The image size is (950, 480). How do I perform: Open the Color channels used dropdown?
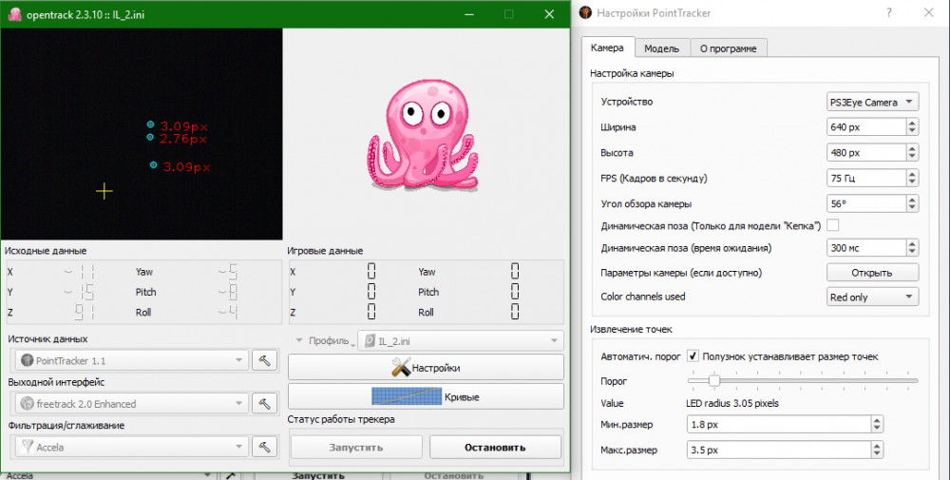872,298
